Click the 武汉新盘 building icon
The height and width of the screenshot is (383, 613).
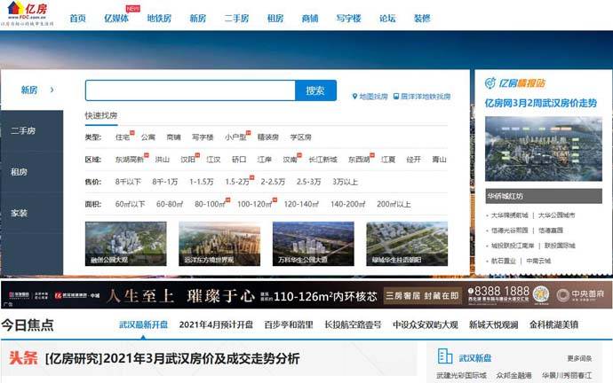click(x=445, y=356)
